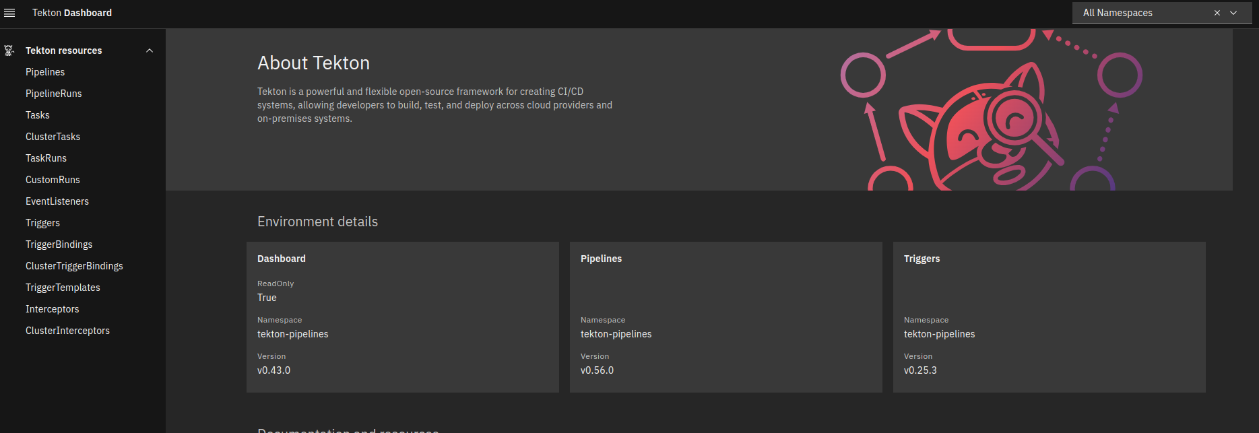Click the ReadOnly label in Dashboard card
This screenshot has width=1259, height=433.
pos(276,284)
